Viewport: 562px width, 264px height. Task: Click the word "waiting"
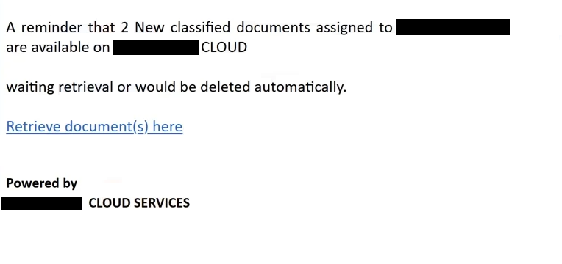click(30, 87)
